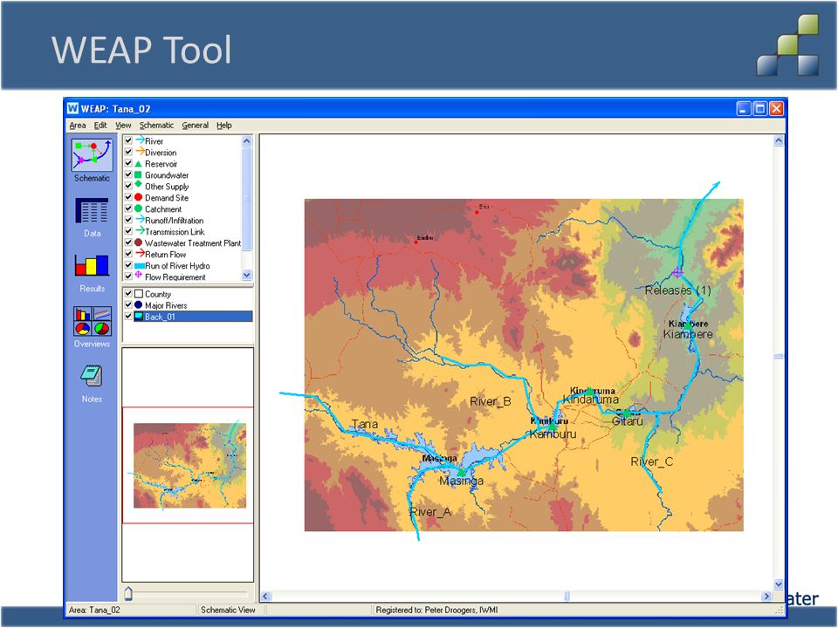The width and height of the screenshot is (838, 628).
Task: Click the Kiambere label on map
Action: [x=688, y=334]
